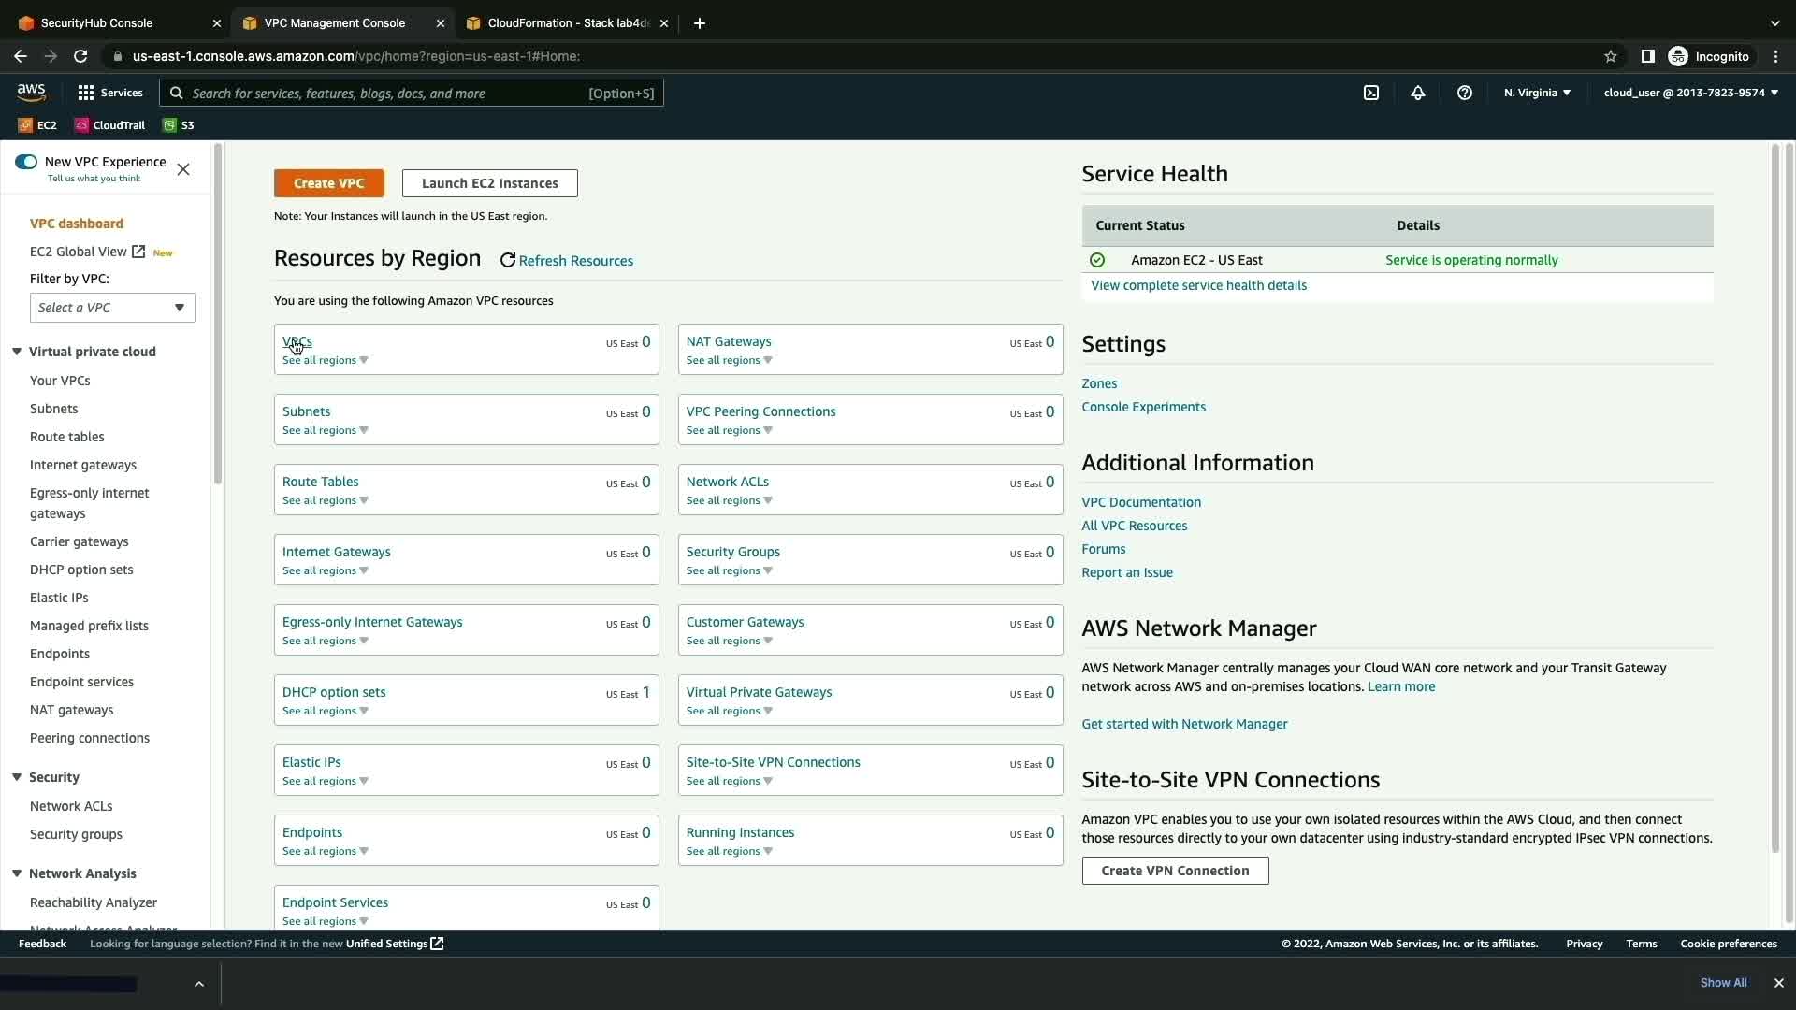Open the Select a VPC filter dropdown
The width and height of the screenshot is (1796, 1010).
[112, 308]
